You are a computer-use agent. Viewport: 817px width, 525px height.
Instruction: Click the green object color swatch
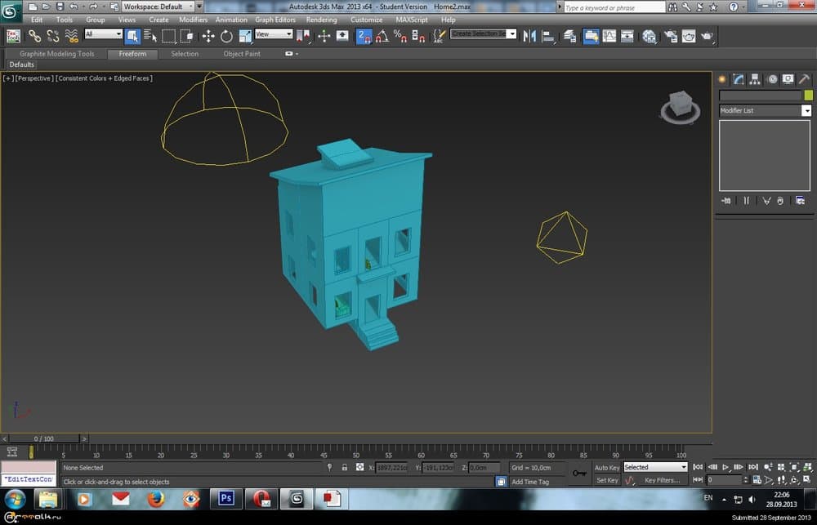tap(808, 96)
